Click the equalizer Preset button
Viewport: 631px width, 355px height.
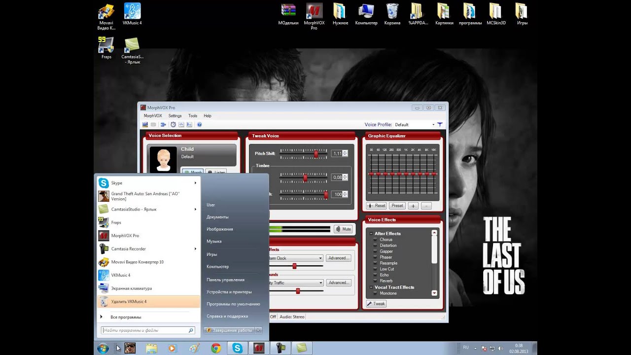pyautogui.click(x=397, y=206)
